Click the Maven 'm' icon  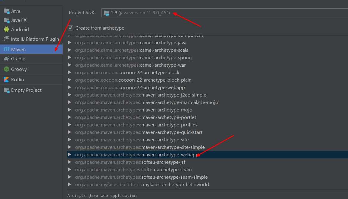coord(7,49)
